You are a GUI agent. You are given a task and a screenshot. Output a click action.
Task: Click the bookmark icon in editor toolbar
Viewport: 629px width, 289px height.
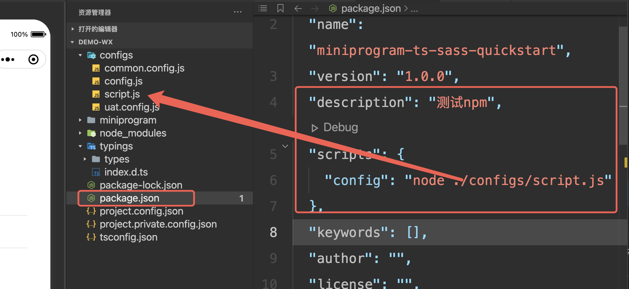(x=280, y=8)
